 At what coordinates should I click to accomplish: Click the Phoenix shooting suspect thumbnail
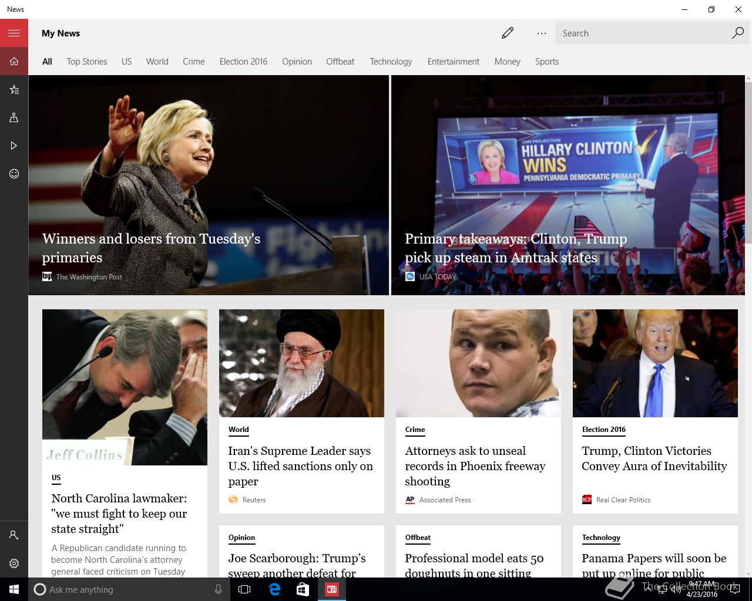(x=478, y=363)
